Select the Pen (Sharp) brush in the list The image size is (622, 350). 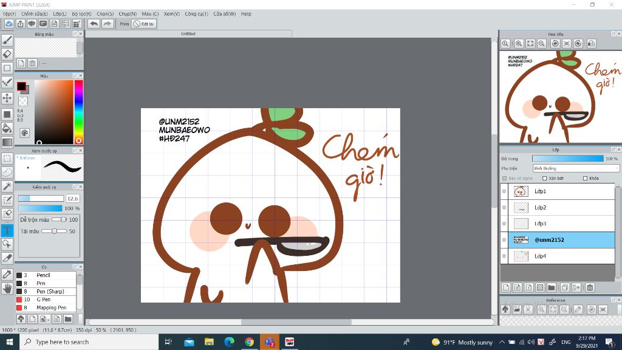click(x=50, y=292)
